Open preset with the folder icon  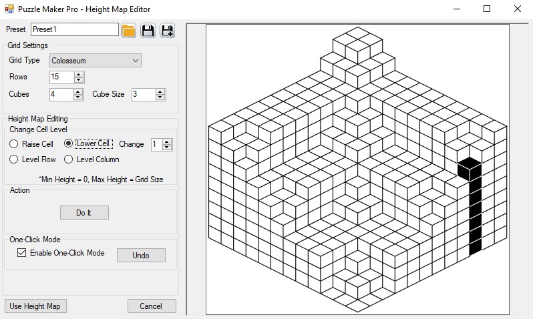tap(129, 30)
